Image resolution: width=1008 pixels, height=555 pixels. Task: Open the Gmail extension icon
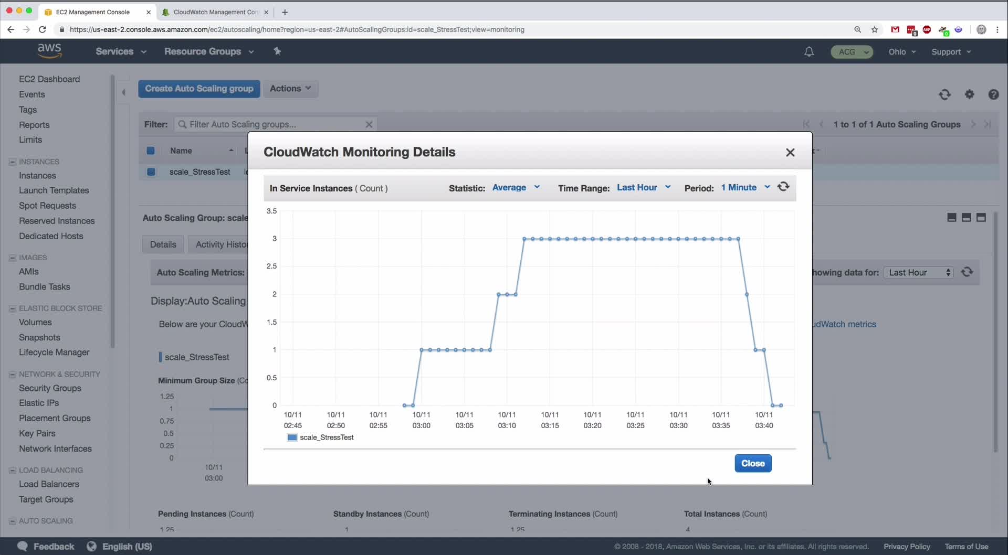point(895,29)
